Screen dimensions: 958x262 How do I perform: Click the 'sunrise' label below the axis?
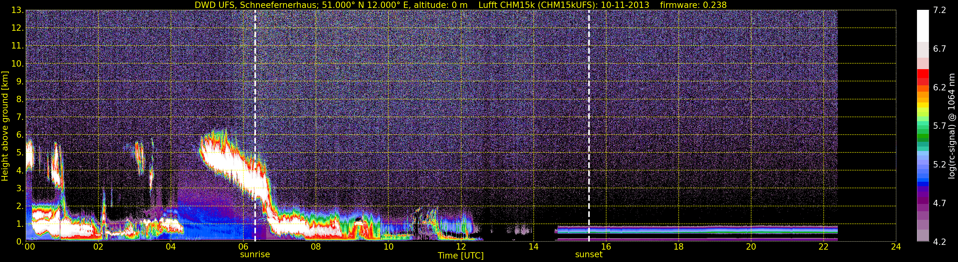tap(255, 255)
